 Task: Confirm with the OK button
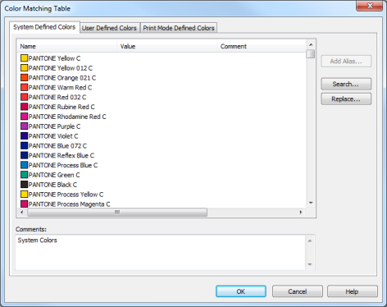241,291
